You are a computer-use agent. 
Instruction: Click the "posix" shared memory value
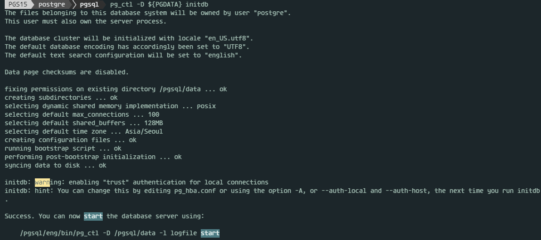[206, 106]
